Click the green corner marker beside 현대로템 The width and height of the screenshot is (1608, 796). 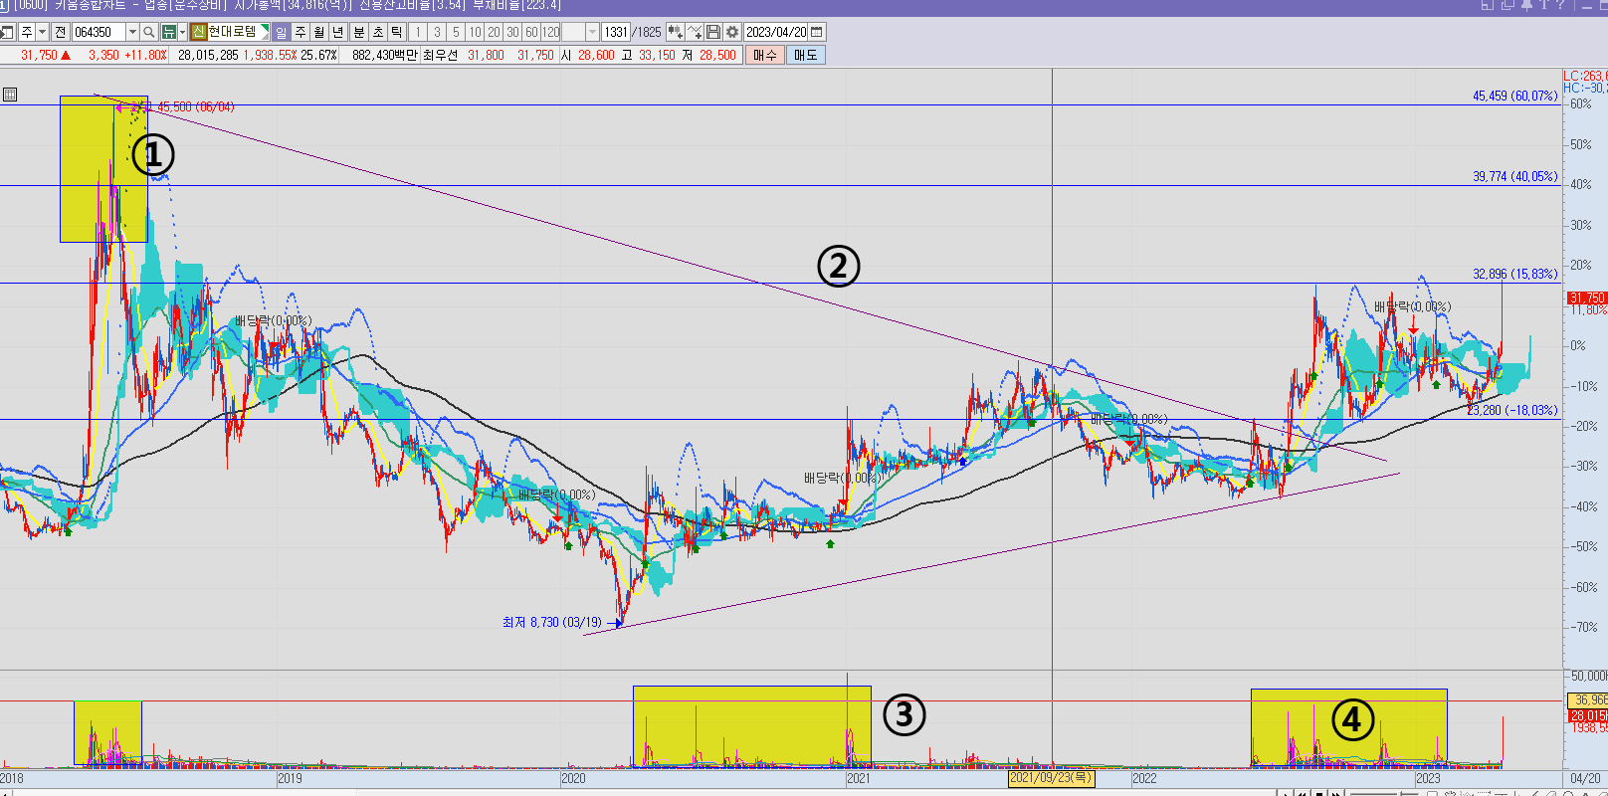tap(265, 30)
